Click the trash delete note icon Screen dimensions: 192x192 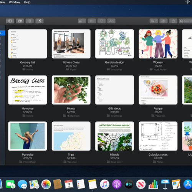tap(30, 21)
